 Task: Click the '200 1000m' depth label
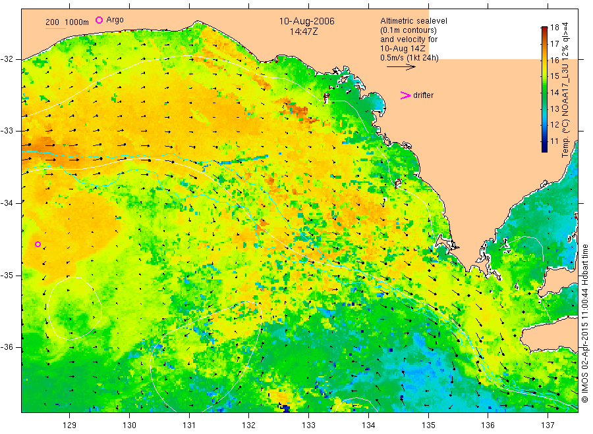67,22
